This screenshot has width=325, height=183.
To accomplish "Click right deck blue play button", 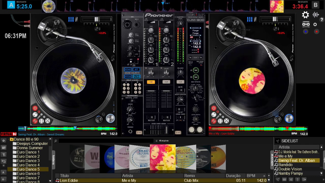I will [x=289, y=118].
